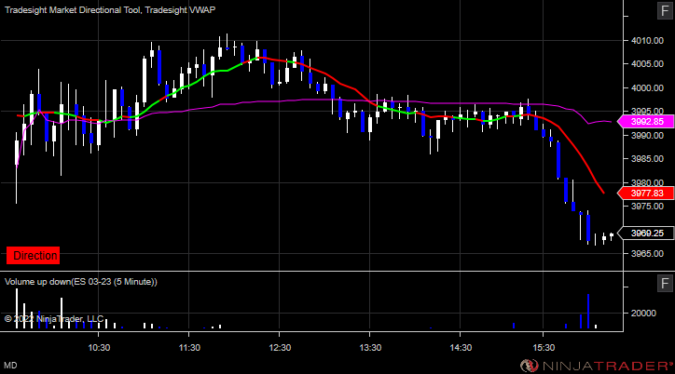Click the 12:30 time axis label
This screenshot has width=675, height=374.
280,347
